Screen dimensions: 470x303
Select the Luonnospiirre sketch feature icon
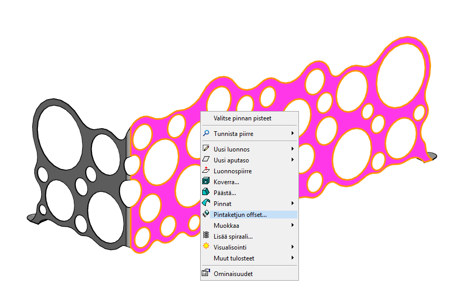click(x=206, y=171)
